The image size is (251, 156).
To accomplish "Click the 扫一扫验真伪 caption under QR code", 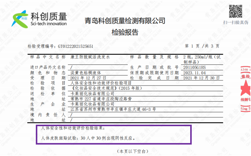I will [x=236, y=22].
